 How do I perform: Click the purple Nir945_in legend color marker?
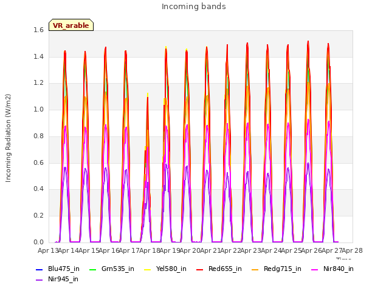pos(39,280)
